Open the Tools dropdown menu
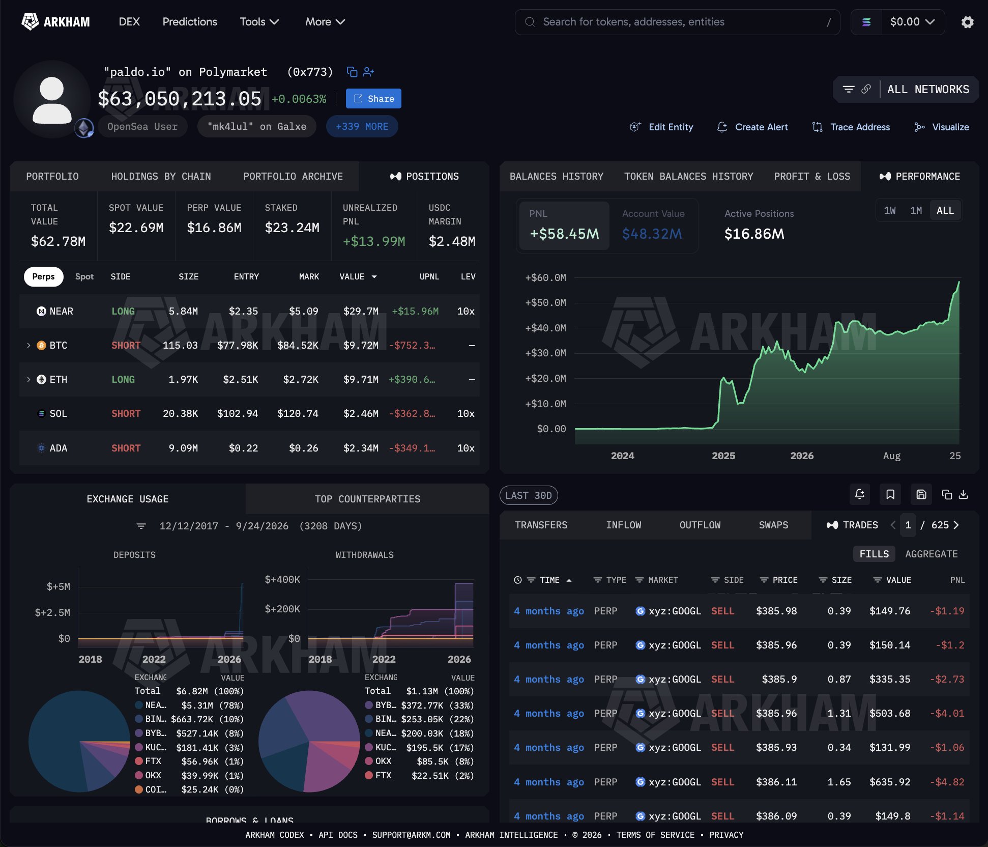Image resolution: width=988 pixels, height=847 pixels. point(259,22)
